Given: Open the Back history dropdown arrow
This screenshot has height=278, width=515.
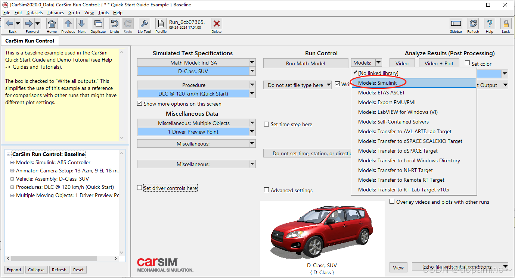Looking at the screenshot, I should point(18,24).
